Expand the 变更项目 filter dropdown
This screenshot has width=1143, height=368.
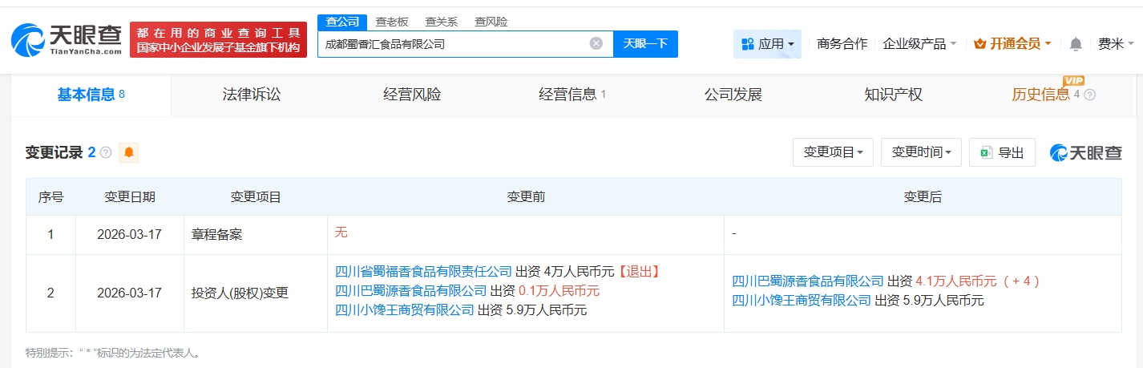833,152
